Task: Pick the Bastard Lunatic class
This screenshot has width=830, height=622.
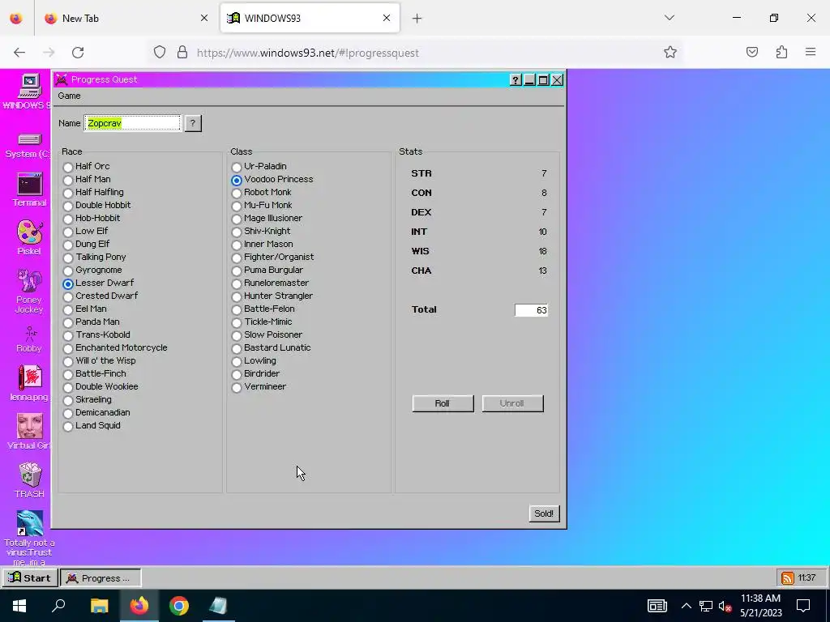Action: coord(237,348)
